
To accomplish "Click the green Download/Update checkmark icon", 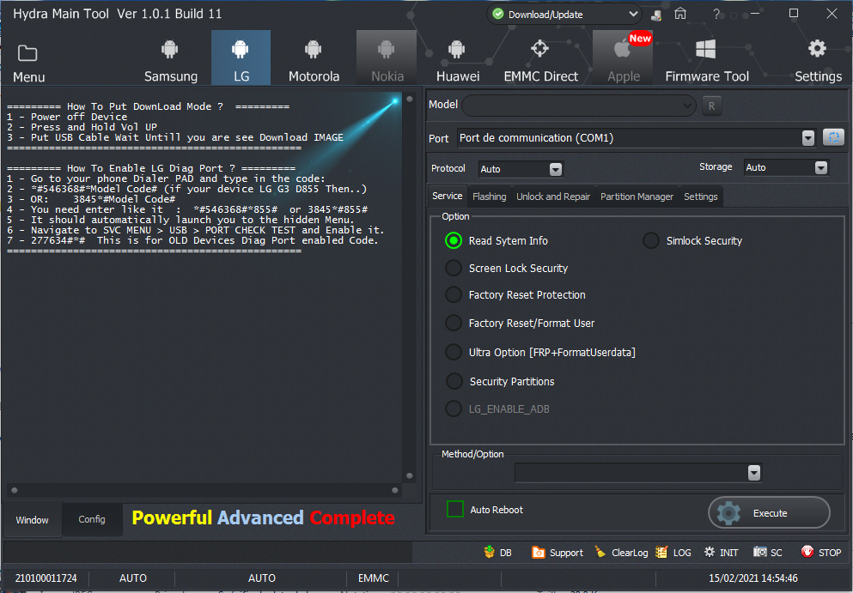I will click(x=497, y=14).
